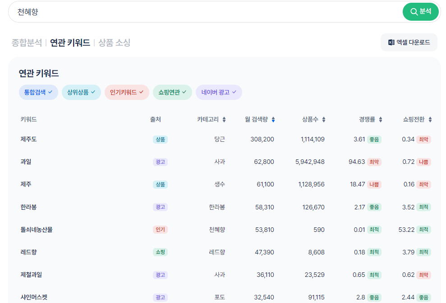Click the 출처 column header

(x=156, y=119)
